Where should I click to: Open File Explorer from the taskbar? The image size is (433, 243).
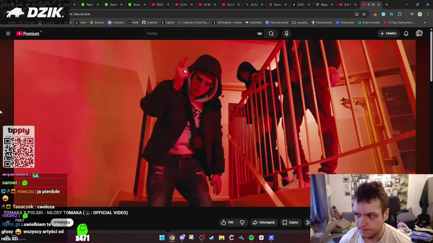point(222,238)
